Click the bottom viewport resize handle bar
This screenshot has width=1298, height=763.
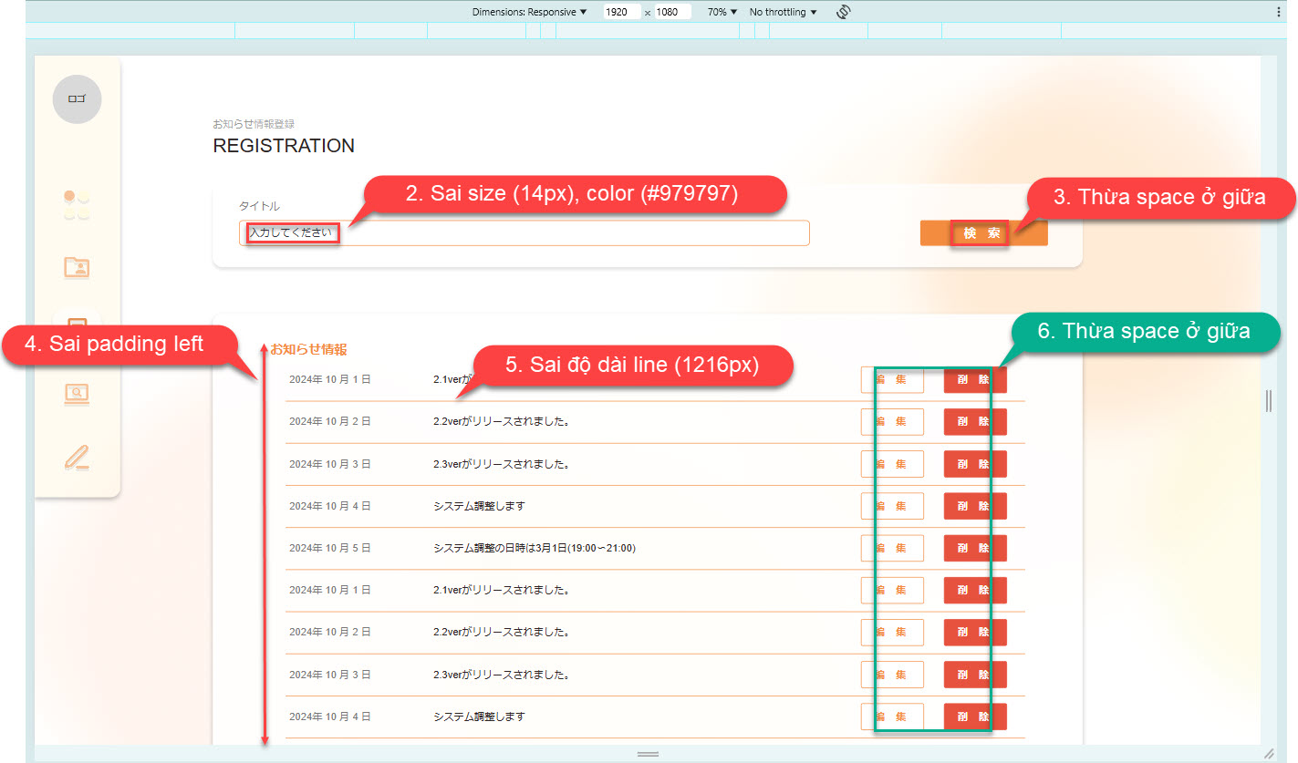(x=648, y=754)
